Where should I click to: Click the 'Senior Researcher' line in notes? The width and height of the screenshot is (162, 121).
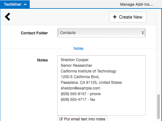pyautogui.click(x=76, y=66)
